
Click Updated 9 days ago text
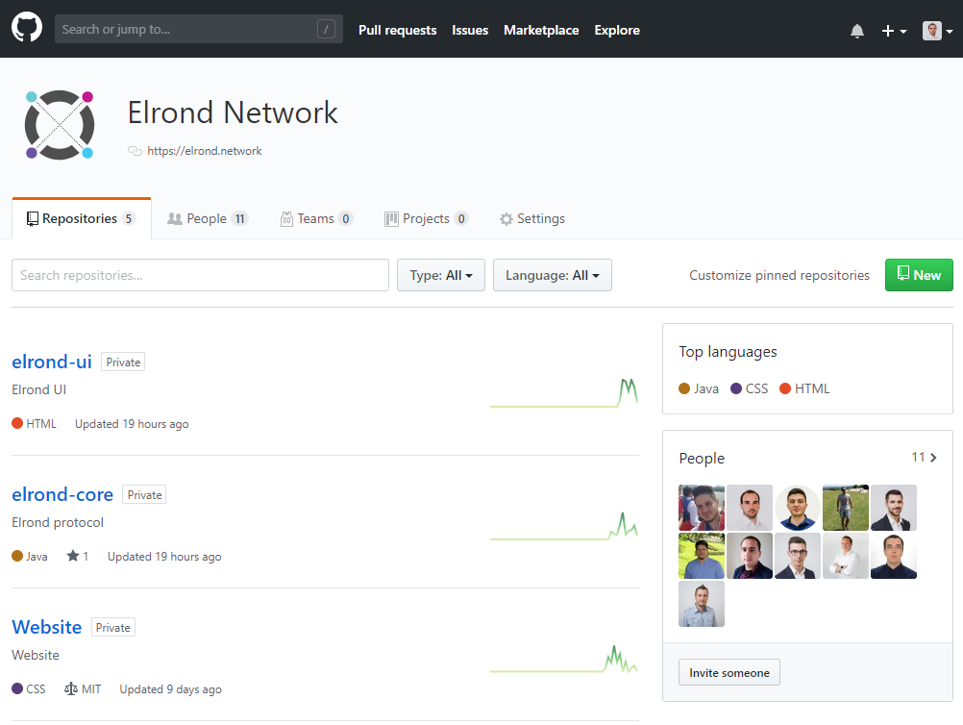click(170, 689)
